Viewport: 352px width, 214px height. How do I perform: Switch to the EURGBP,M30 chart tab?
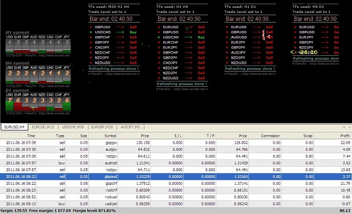(x=102, y=127)
